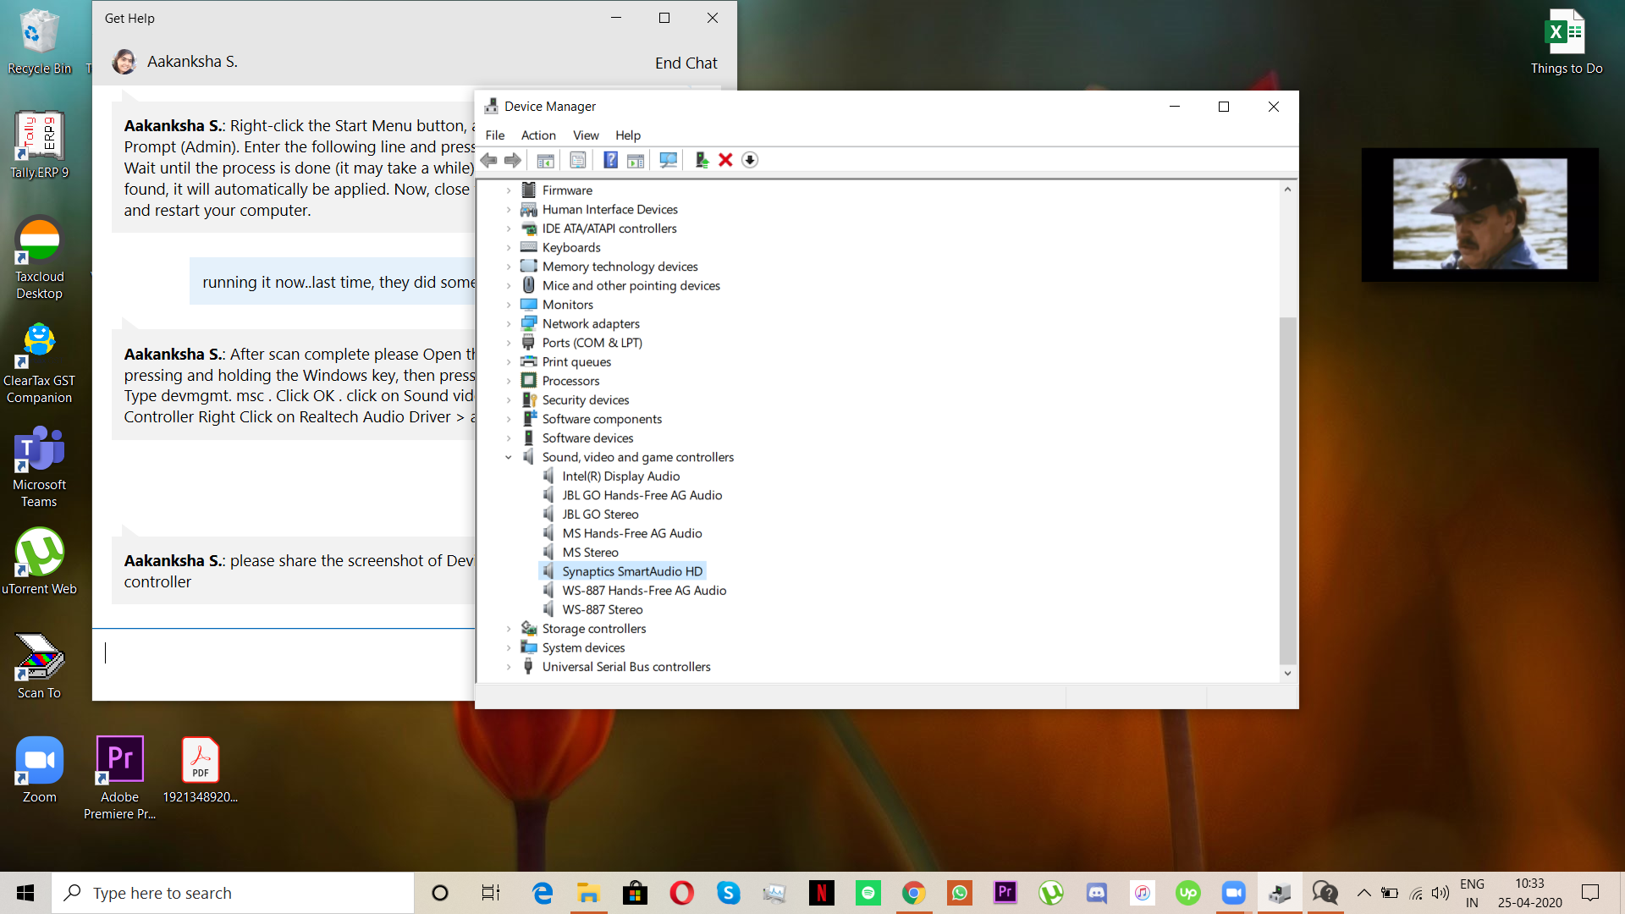The width and height of the screenshot is (1625, 914).
Task: Open Spotify from the taskbar
Action: coord(868,893)
